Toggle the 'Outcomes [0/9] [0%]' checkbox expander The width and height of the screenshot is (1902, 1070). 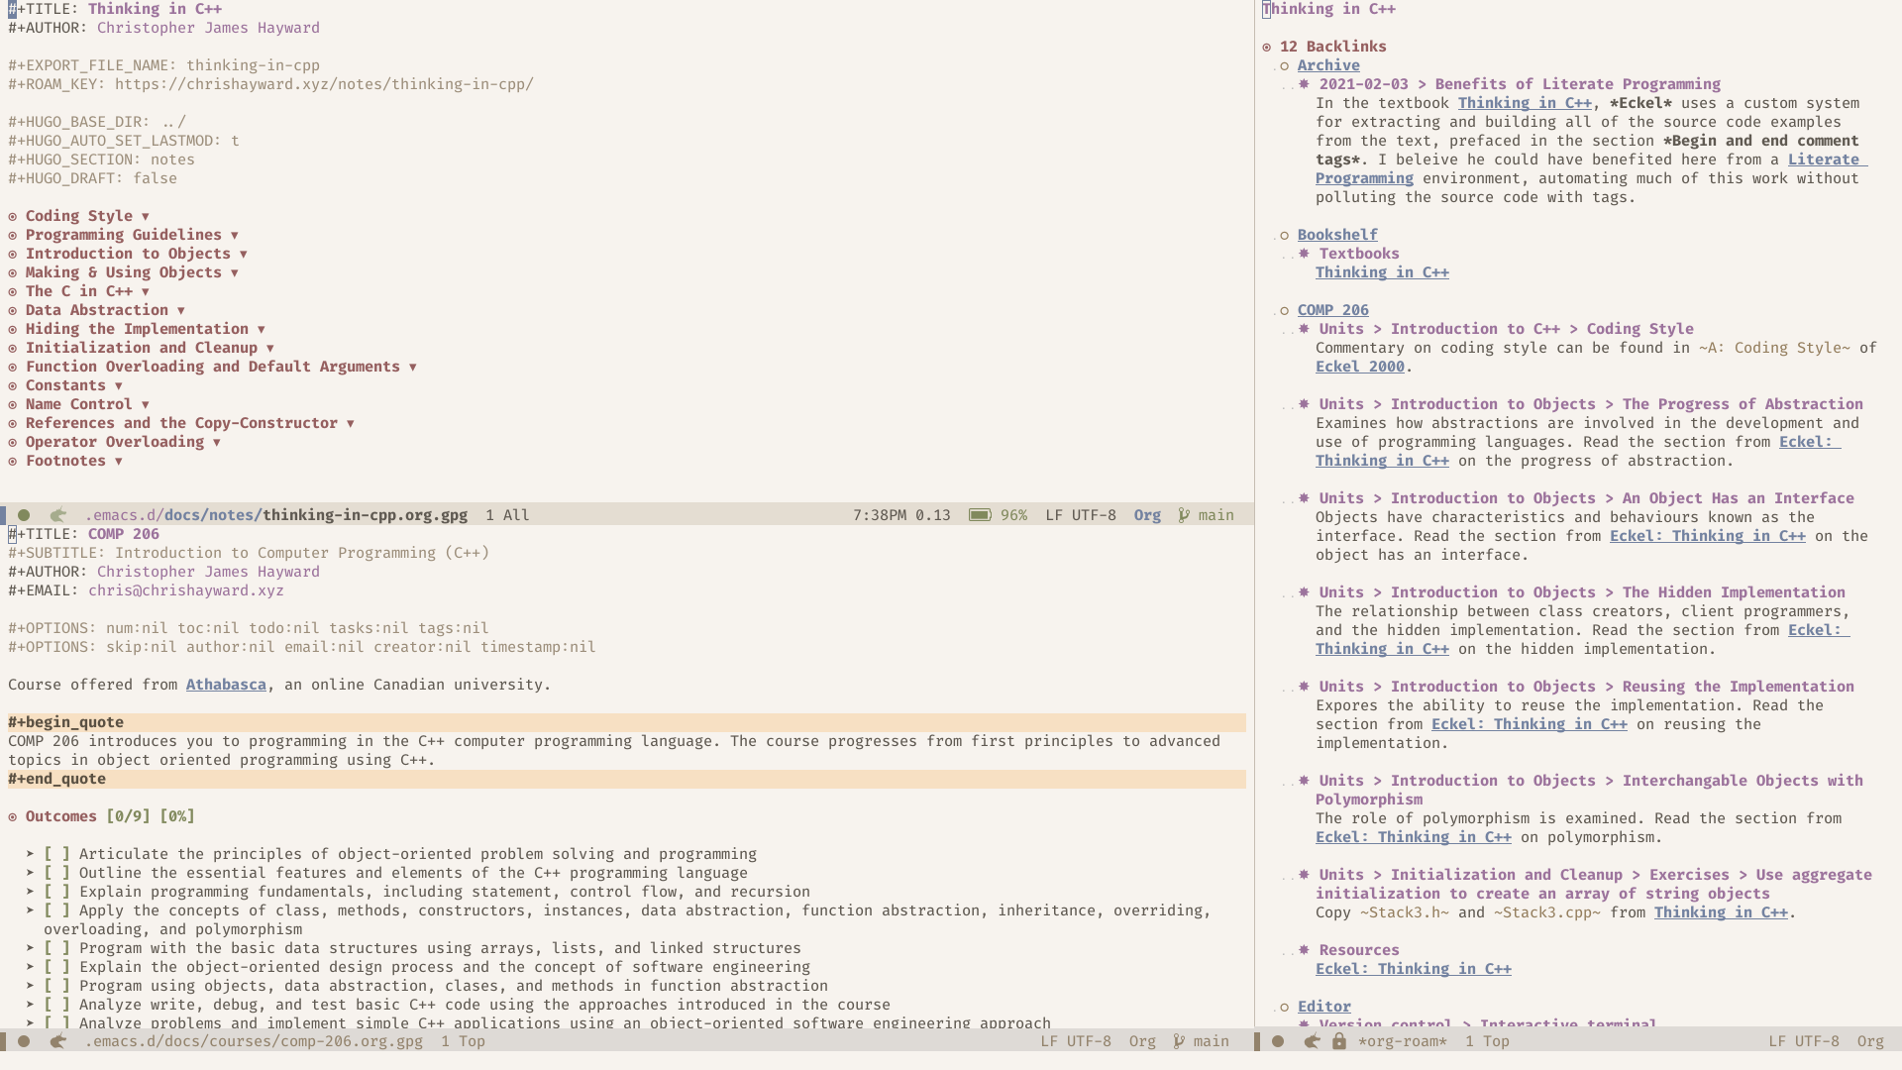coord(13,816)
